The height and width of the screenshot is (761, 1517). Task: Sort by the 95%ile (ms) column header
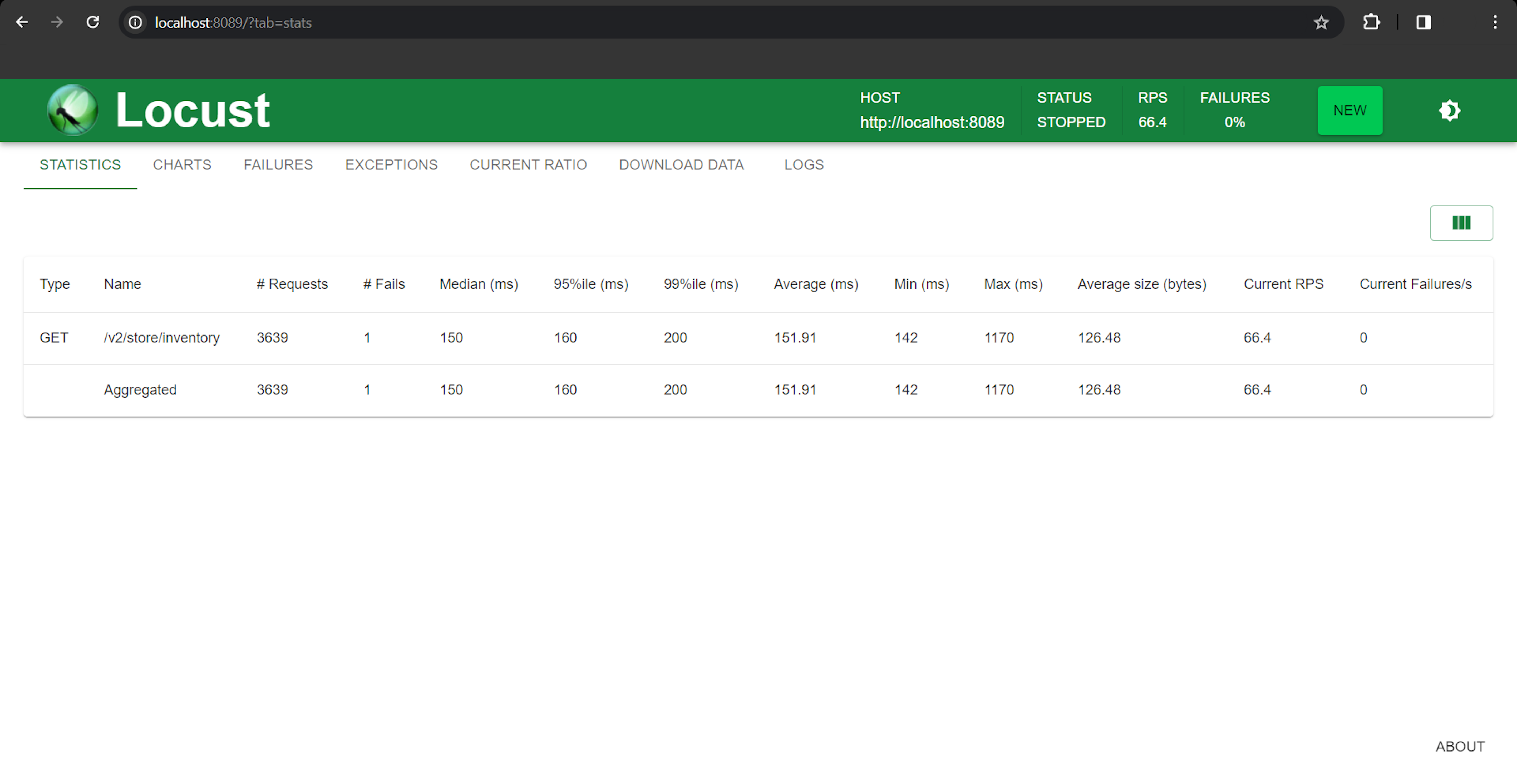[591, 284]
